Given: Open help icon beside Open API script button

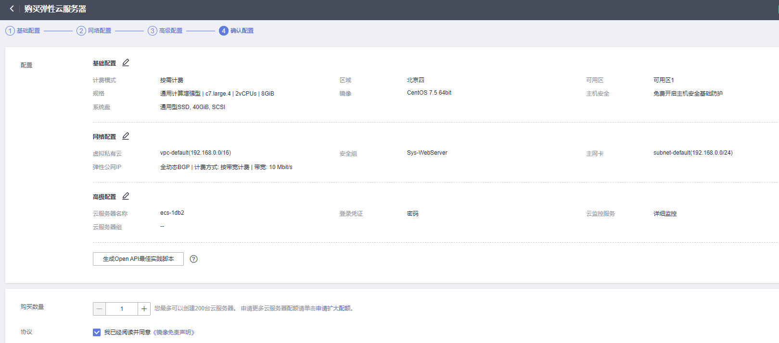Looking at the screenshot, I should [x=193, y=259].
